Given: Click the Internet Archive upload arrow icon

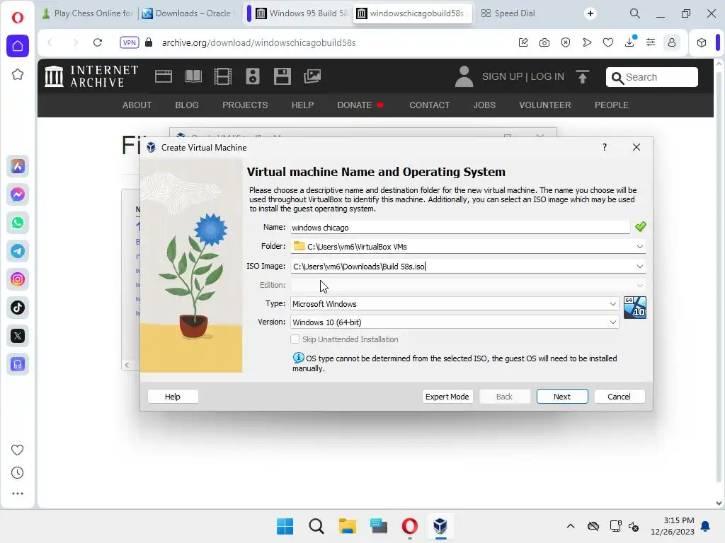Looking at the screenshot, I should [583, 76].
